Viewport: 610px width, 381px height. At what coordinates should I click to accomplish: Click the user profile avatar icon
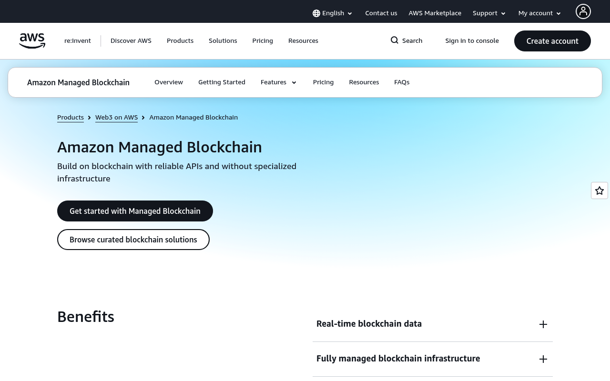pos(583,11)
